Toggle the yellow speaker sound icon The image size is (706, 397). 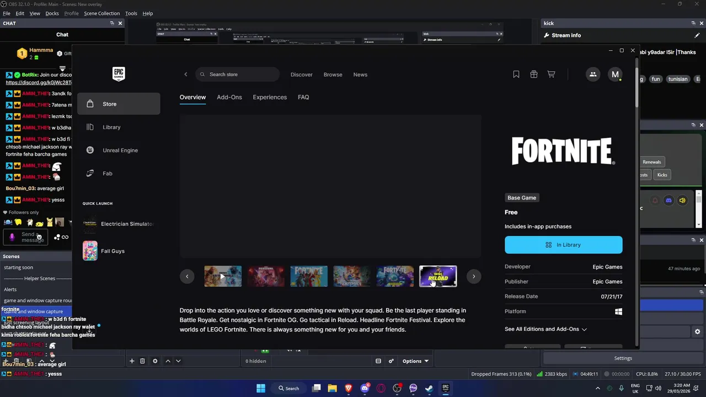tap(682, 200)
